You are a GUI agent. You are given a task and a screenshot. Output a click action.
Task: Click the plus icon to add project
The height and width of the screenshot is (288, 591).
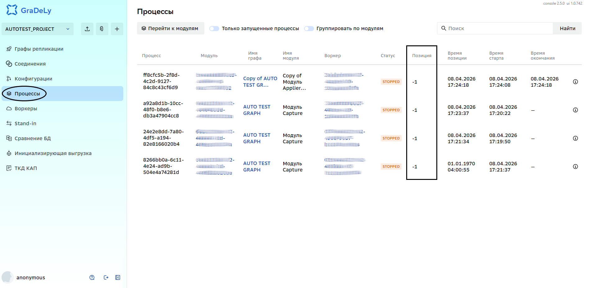117,29
